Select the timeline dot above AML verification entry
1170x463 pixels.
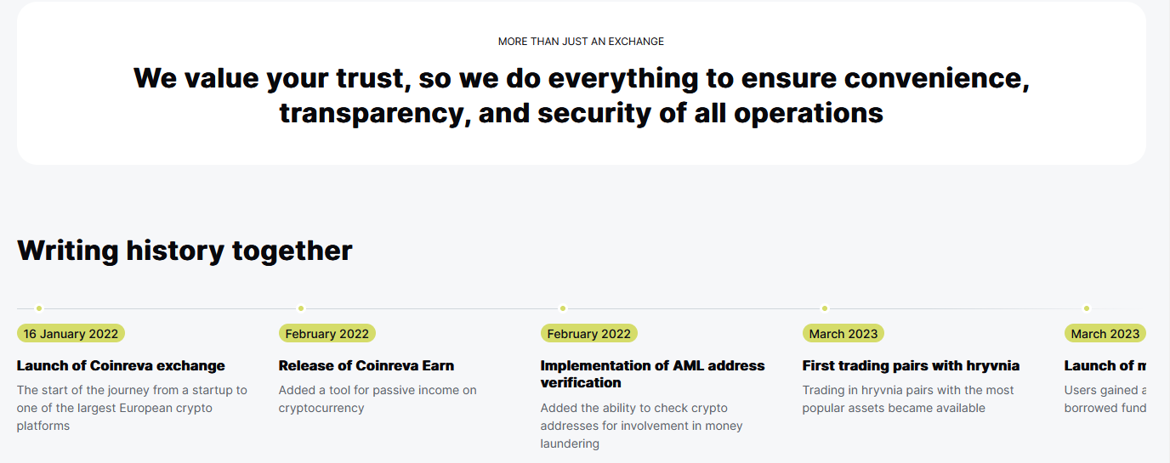click(x=563, y=308)
